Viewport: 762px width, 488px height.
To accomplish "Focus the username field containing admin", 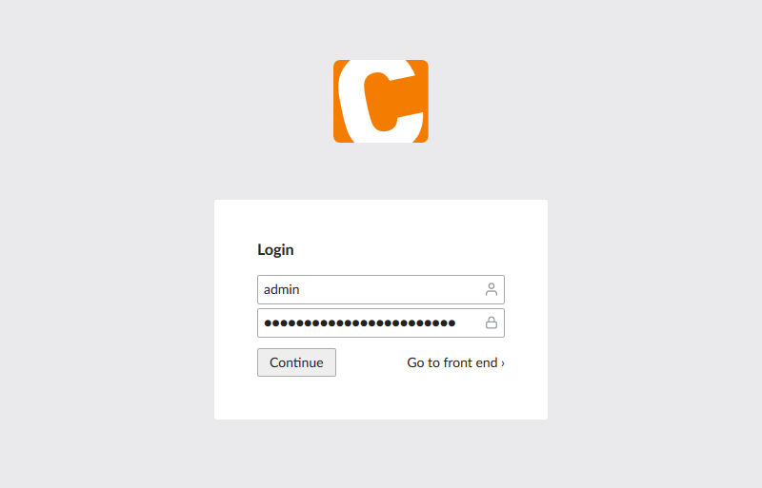I will tap(380, 289).
